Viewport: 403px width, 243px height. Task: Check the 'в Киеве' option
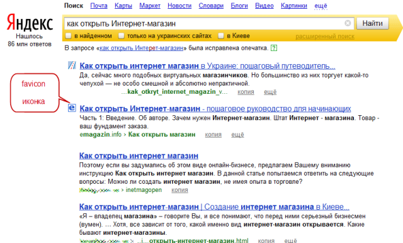tap(221, 36)
